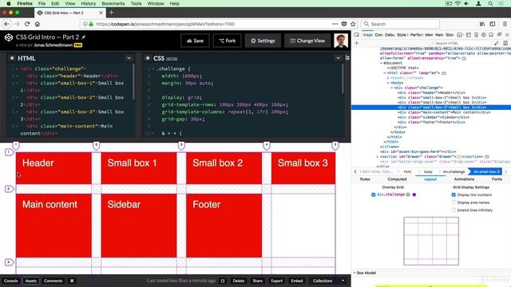Open the HTML editor settings gear
Screen dimensions: 511x287
(x=12, y=58)
